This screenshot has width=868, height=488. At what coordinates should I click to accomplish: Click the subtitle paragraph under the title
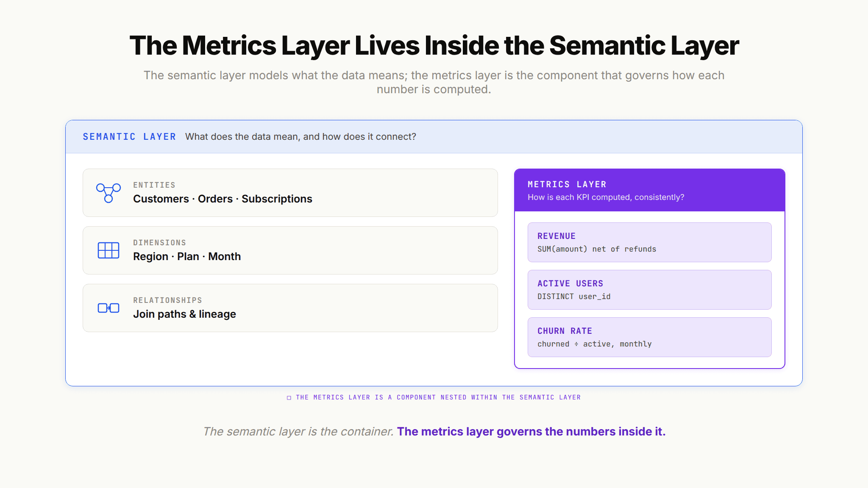click(x=434, y=82)
